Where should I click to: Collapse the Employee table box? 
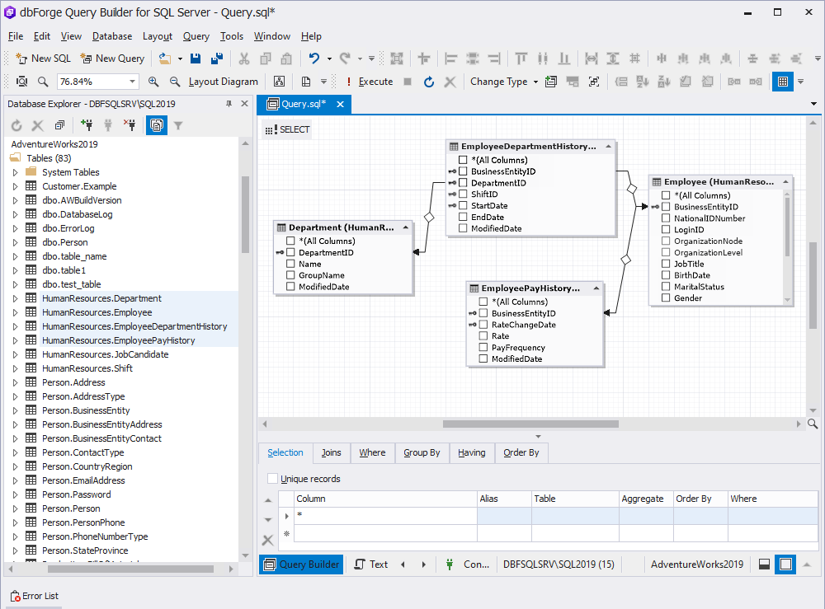(x=785, y=182)
